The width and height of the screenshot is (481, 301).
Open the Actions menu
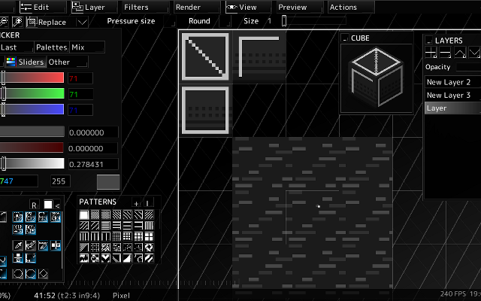(352, 7)
